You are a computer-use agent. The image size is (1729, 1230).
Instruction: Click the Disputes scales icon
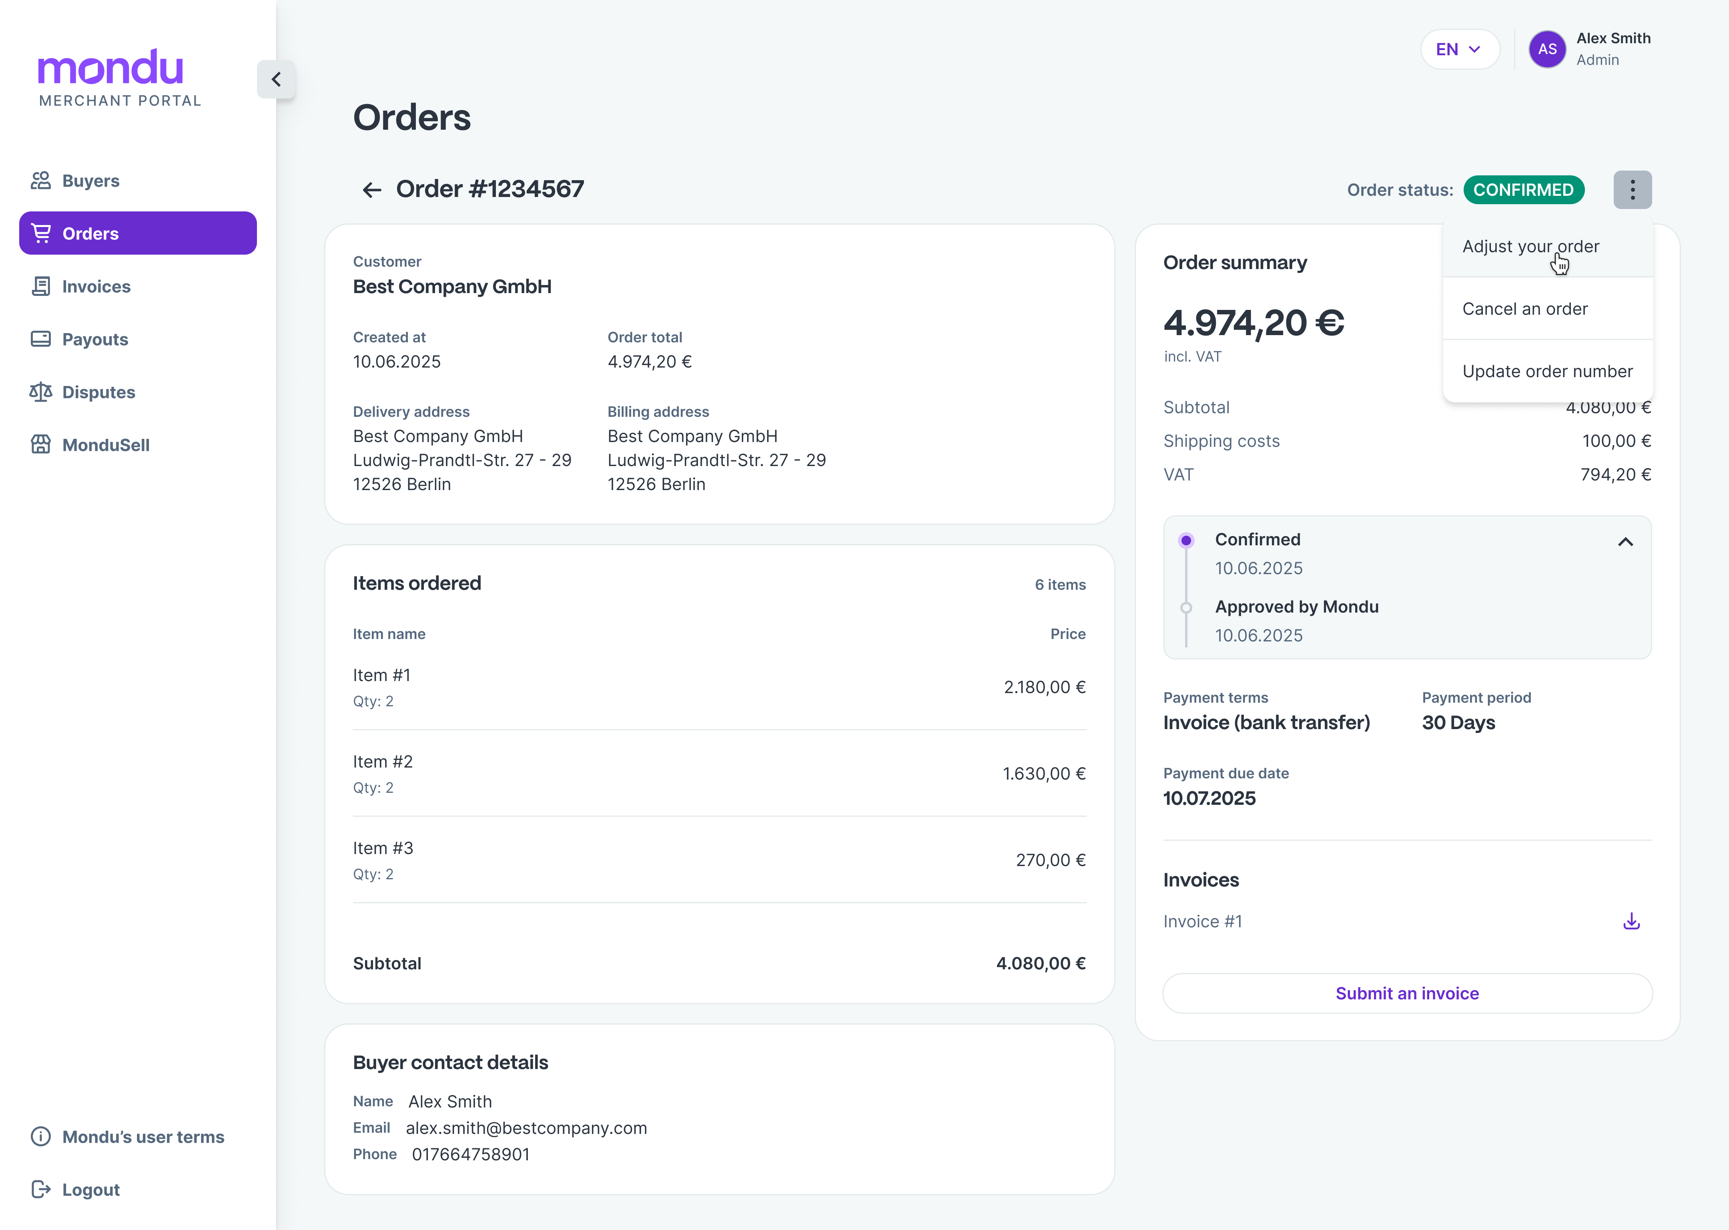pyautogui.click(x=41, y=392)
